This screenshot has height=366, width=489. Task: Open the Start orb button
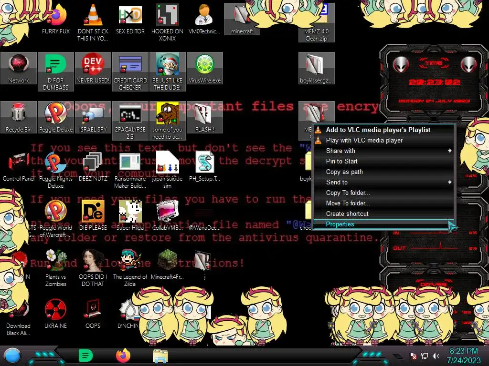[x=12, y=356]
